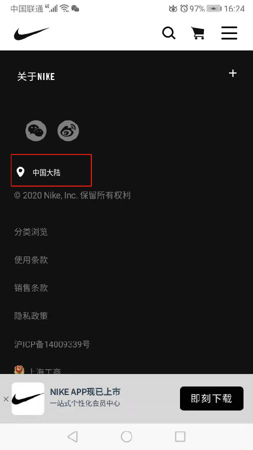Tap the location pin icon
Viewport: 253px width, 450px height.
(20, 172)
